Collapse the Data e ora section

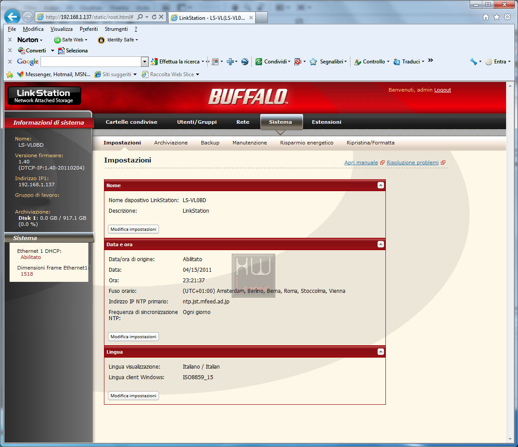coord(381,244)
